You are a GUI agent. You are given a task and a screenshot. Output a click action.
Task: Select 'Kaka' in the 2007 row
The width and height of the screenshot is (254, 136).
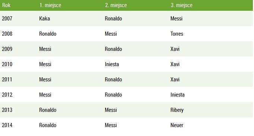[x=44, y=19]
